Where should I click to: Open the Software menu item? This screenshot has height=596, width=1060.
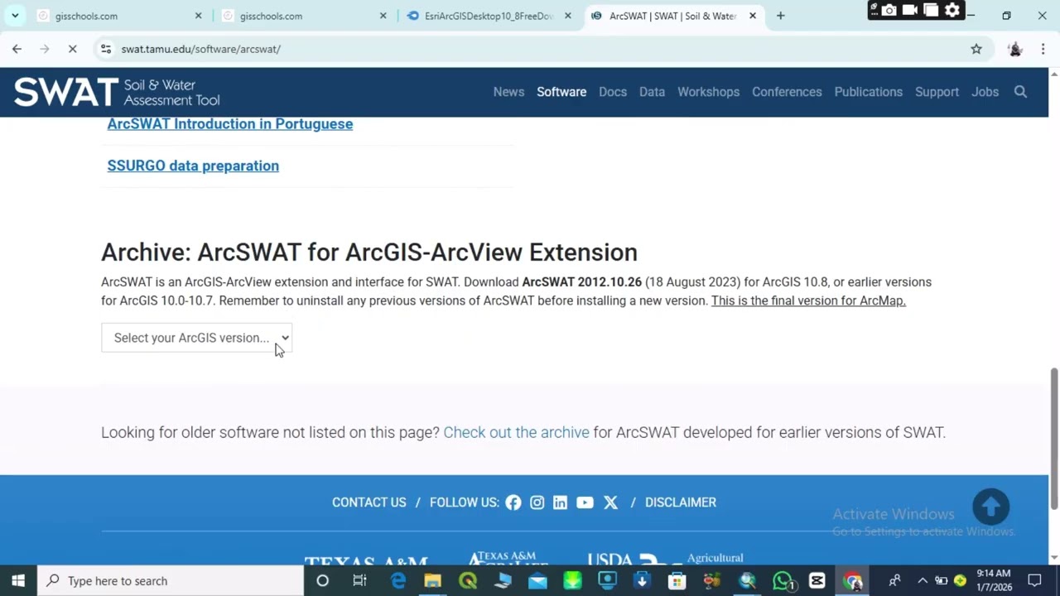pos(561,92)
